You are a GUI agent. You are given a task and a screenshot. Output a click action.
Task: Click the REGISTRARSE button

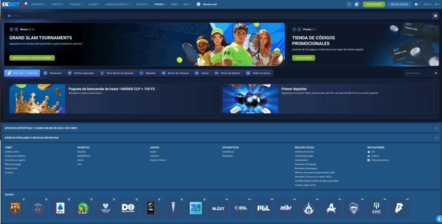coord(374,4)
